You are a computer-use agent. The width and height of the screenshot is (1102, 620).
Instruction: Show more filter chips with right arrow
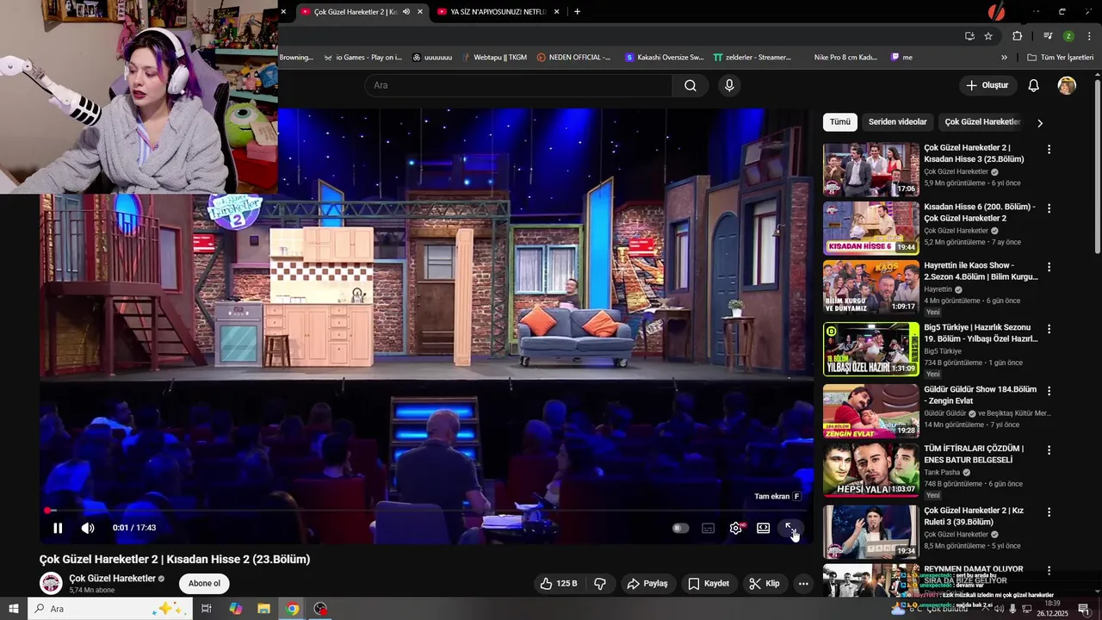1039,123
